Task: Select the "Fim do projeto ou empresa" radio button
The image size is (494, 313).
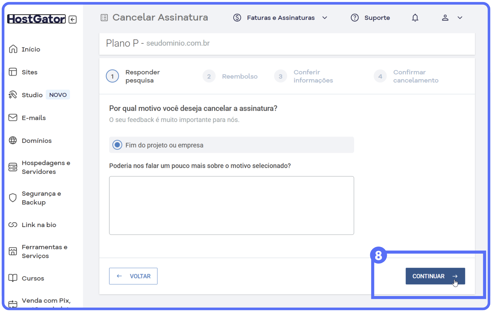Action: click(x=117, y=145)
